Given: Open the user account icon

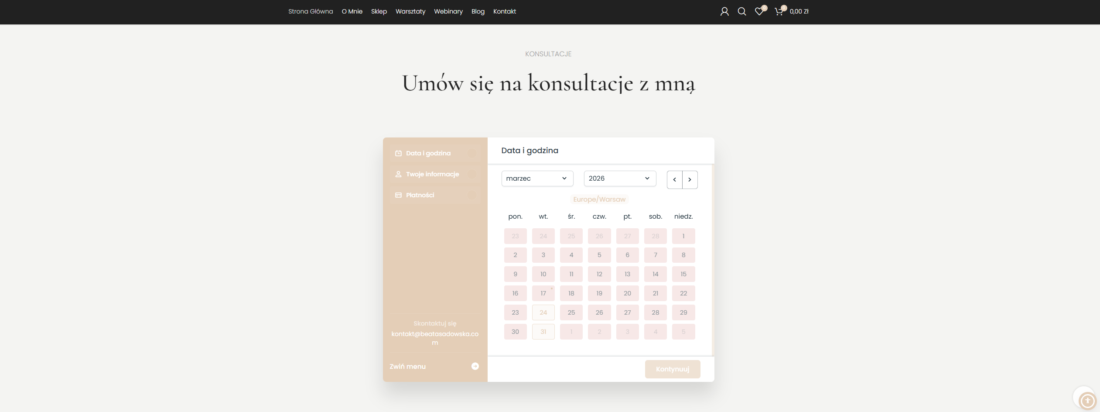Looking at the screenshot, I should point(724,12).
